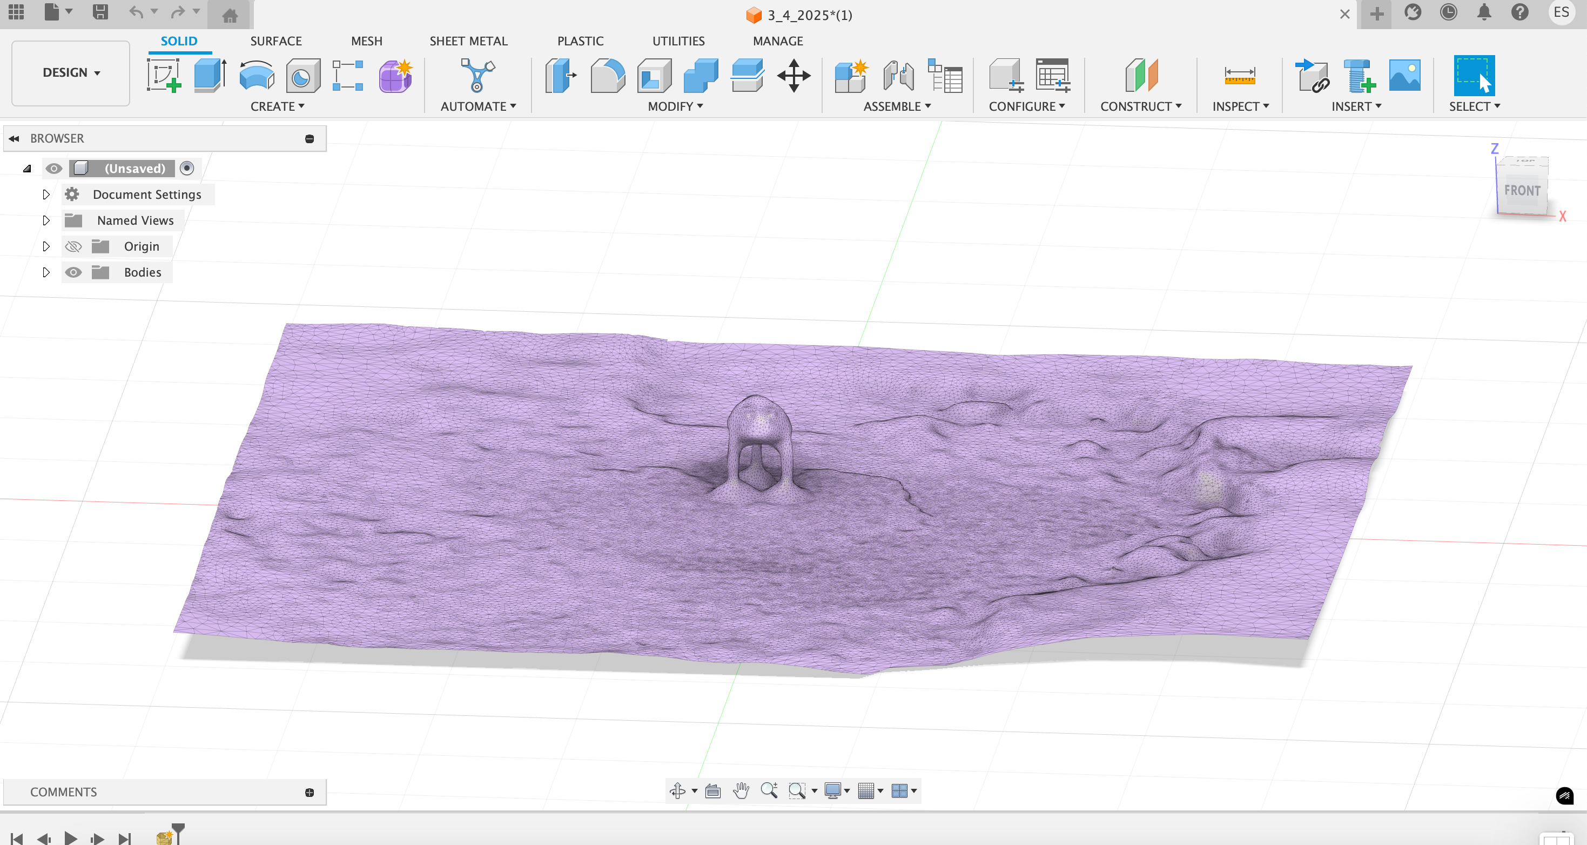
Task: Show the hidden Origin folder
Action: click(73, 246)
